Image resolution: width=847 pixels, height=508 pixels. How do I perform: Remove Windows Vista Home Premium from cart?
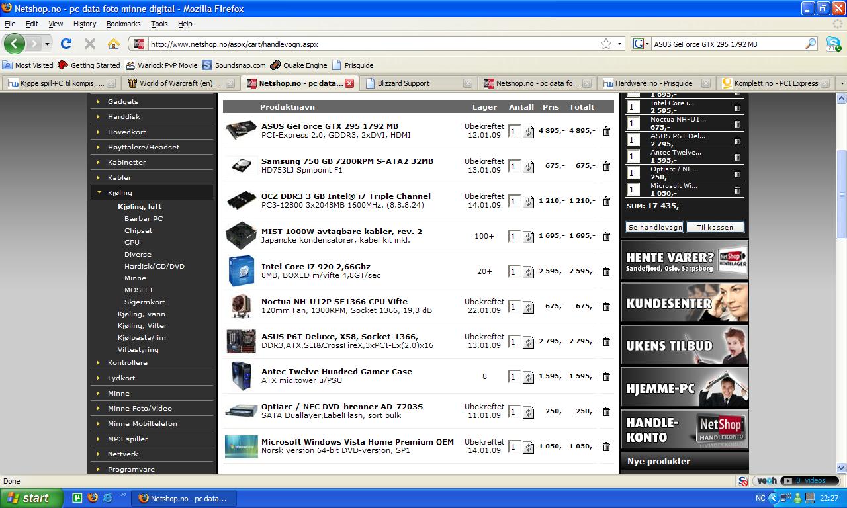[x=606, y=446]
